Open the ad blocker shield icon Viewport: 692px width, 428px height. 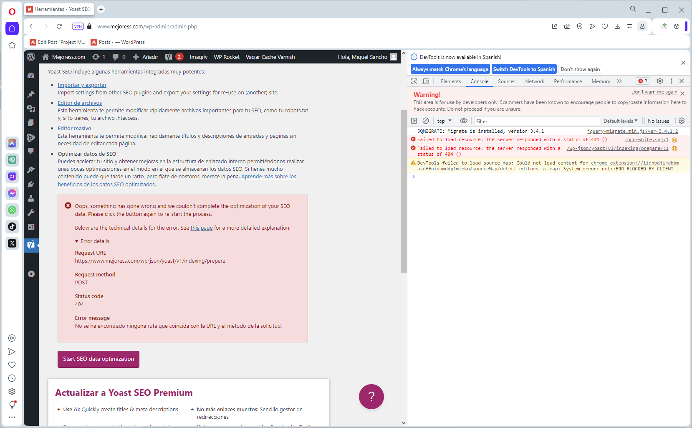point(580,26)
